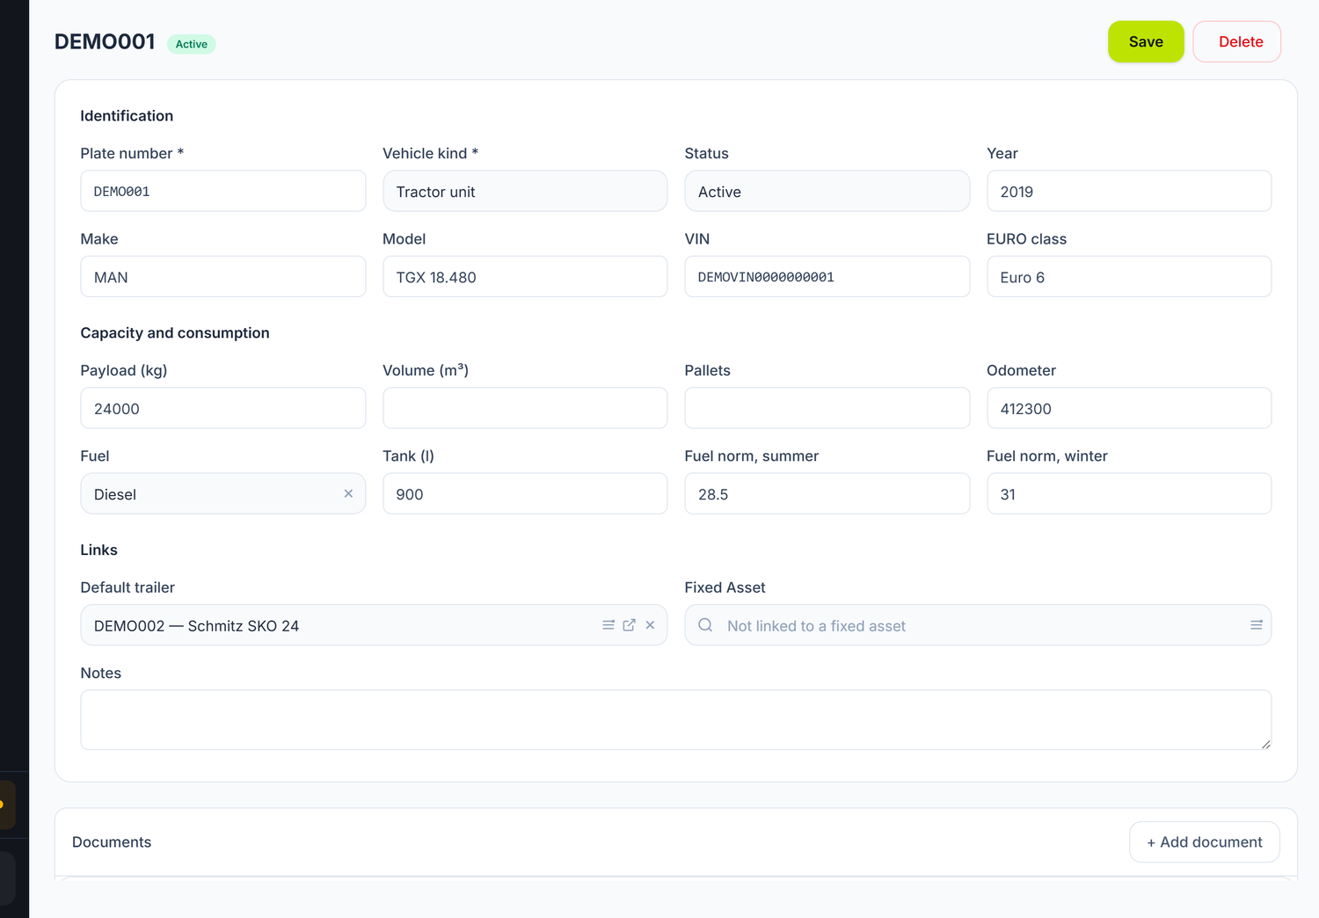Clear the Diesel fuel selection

tap(348, 493)
